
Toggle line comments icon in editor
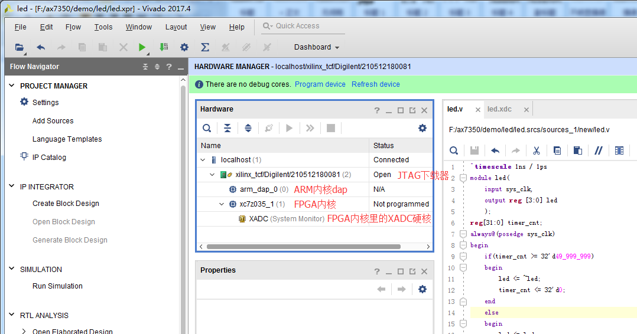tap(599, 150)
